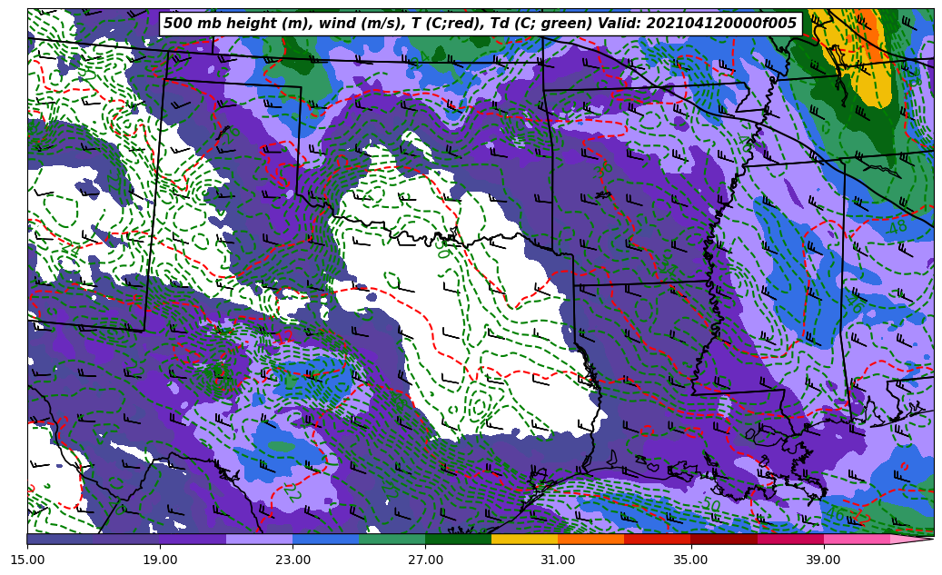The width and height of the screenshot is (942, 575).
Task: Click the 19.00 colorbar tick label
Action: coord(160,560)
